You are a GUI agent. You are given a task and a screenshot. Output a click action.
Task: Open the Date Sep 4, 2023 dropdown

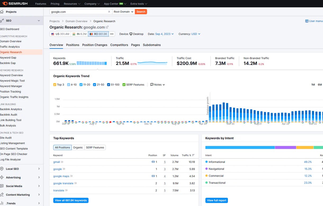[x=164, y=34]
